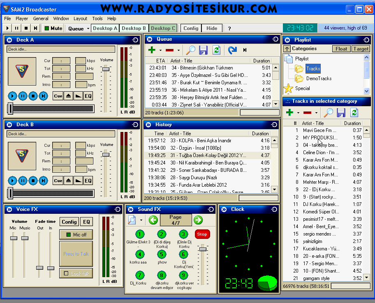The width and height of the screenshot is (375, 303).
Task: Click the red Stop button in Sound FX
Action: pos(202,234)
